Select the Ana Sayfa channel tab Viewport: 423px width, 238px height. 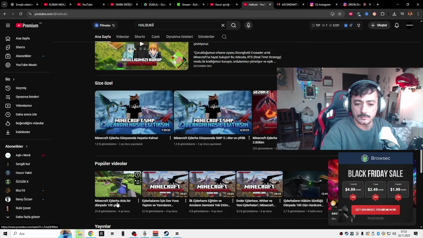pos(103,37)
